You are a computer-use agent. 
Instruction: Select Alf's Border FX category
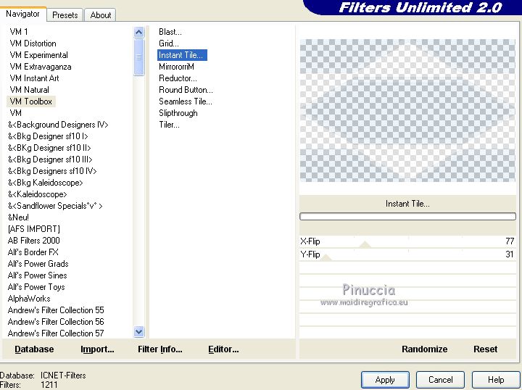coord(33,252)
